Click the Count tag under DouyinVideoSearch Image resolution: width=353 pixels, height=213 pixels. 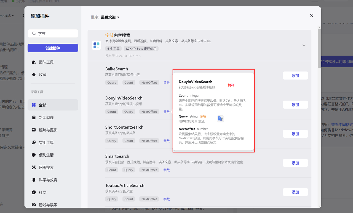point(112,112)
